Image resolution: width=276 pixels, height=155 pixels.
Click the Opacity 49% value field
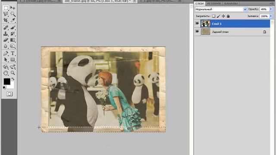[x=264, y=9]
